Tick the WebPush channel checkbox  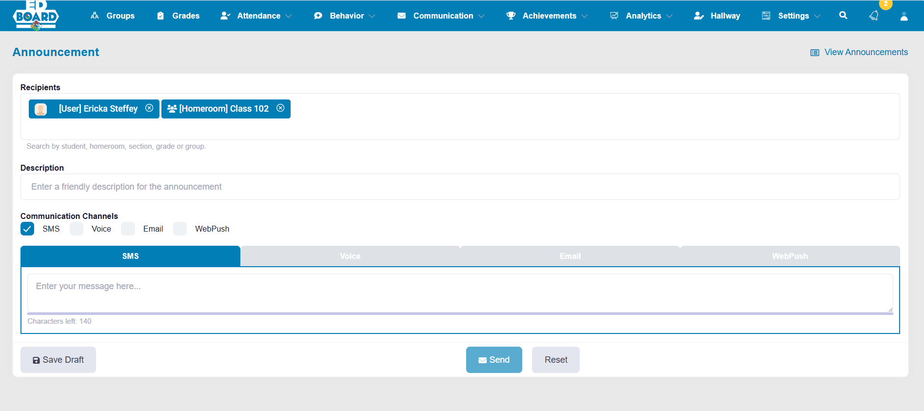coord(180,229)
